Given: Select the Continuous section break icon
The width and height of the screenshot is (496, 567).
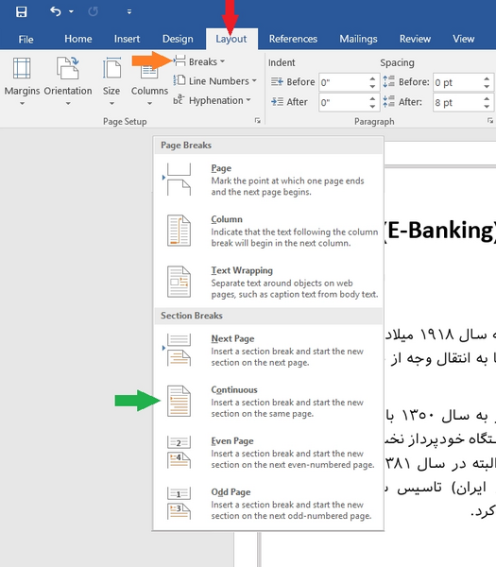Looking at the screenshot, I should pyautogui.click(x=179, y=401).
